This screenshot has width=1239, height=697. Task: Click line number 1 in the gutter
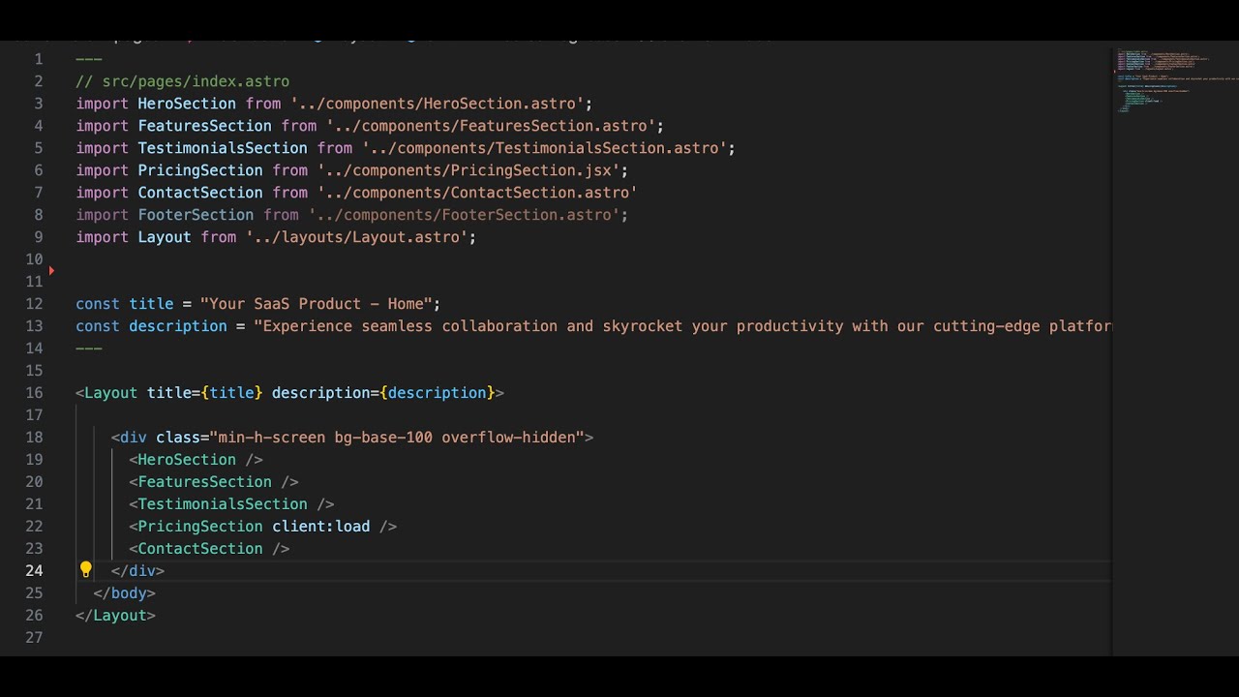[x=39, y=59]
